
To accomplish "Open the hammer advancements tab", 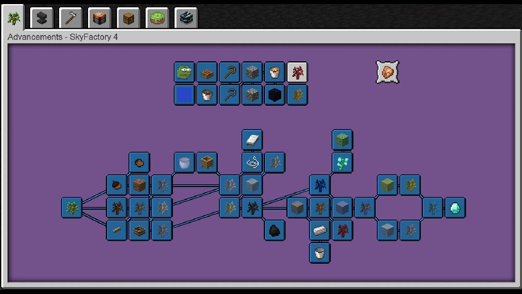I will coord(71,18).
